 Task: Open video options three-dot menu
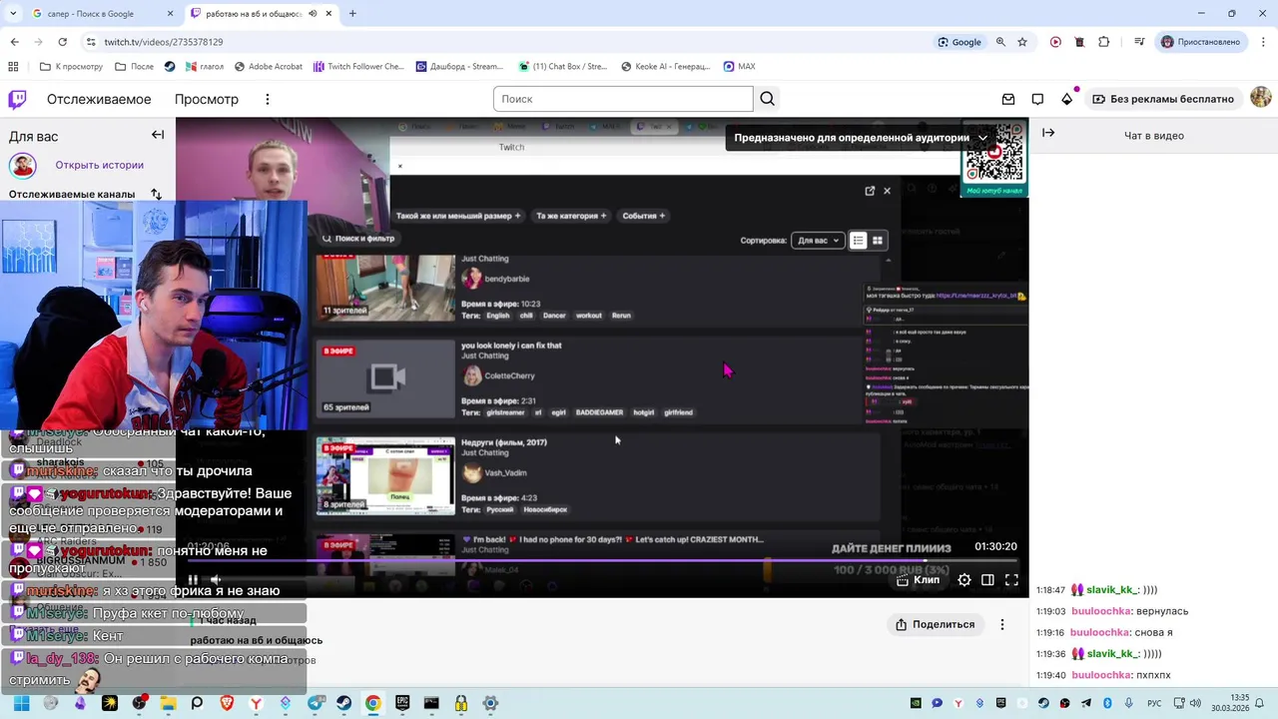1002,624
